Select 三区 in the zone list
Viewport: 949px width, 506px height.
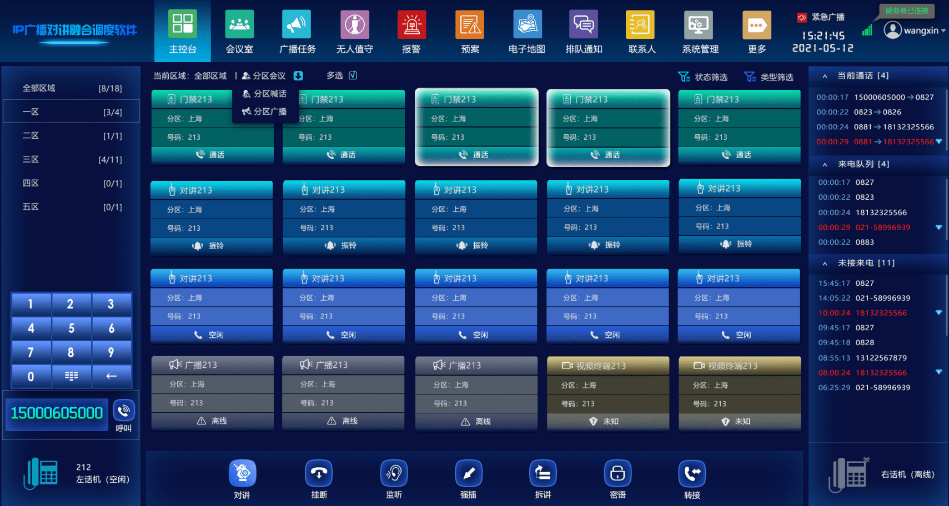click(x=72, y=159)
